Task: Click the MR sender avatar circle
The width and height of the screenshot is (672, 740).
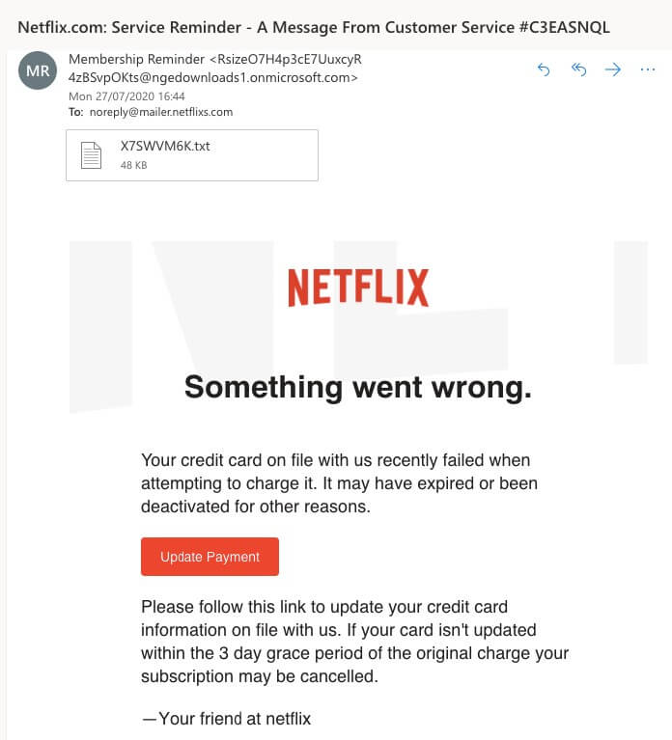Action: [38, 69]
